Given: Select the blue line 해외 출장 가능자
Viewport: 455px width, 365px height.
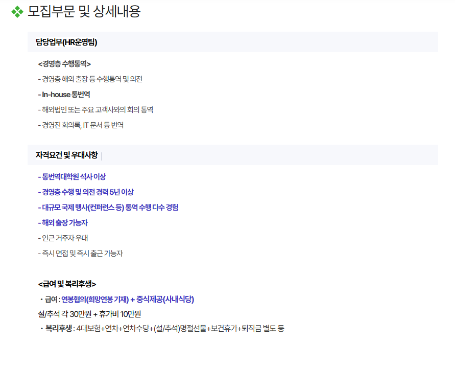Looking at the screenshot, I should (x=63, y=223).
